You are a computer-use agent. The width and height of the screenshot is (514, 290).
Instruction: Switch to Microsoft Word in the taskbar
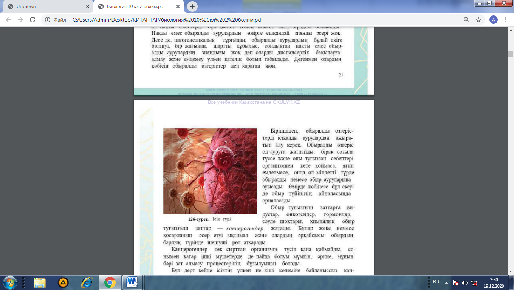click(x=133, y=282)
